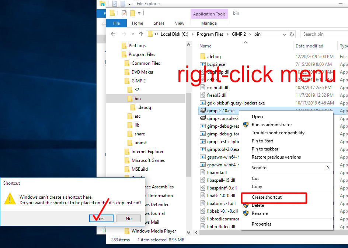
Task: Select the uninst folder in the tree
Action: click(140, 143)
